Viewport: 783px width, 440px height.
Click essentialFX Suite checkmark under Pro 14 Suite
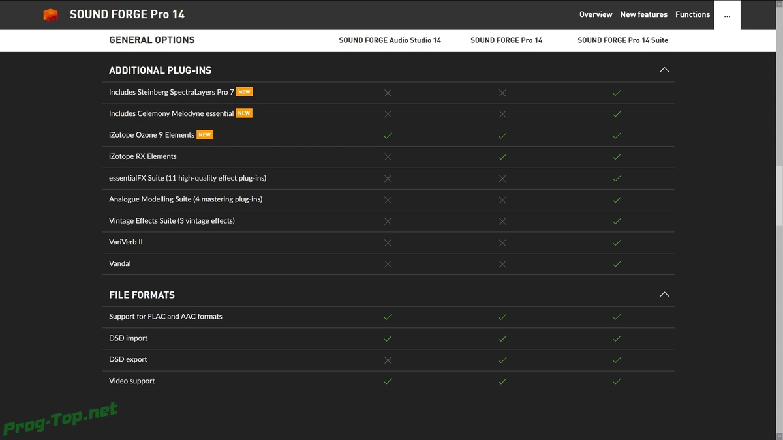(x=617, y=179)
